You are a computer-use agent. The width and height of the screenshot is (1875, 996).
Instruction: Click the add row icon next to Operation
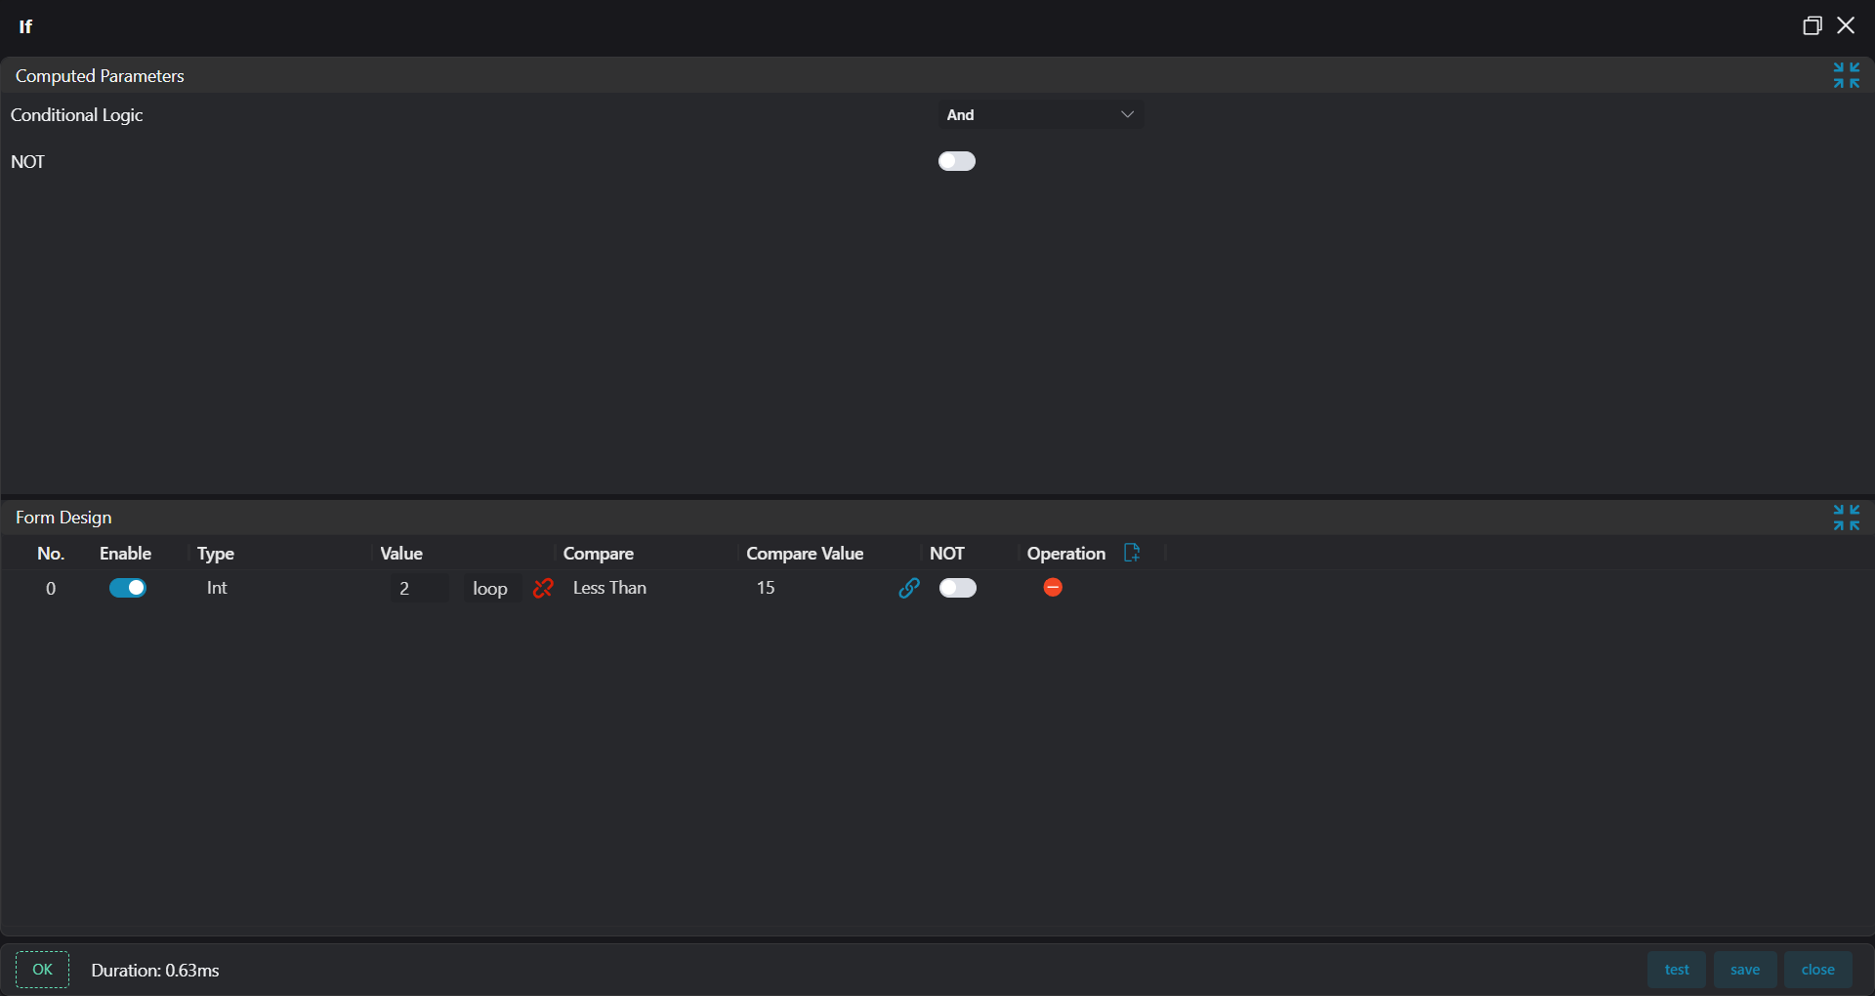pos(1132,553)
